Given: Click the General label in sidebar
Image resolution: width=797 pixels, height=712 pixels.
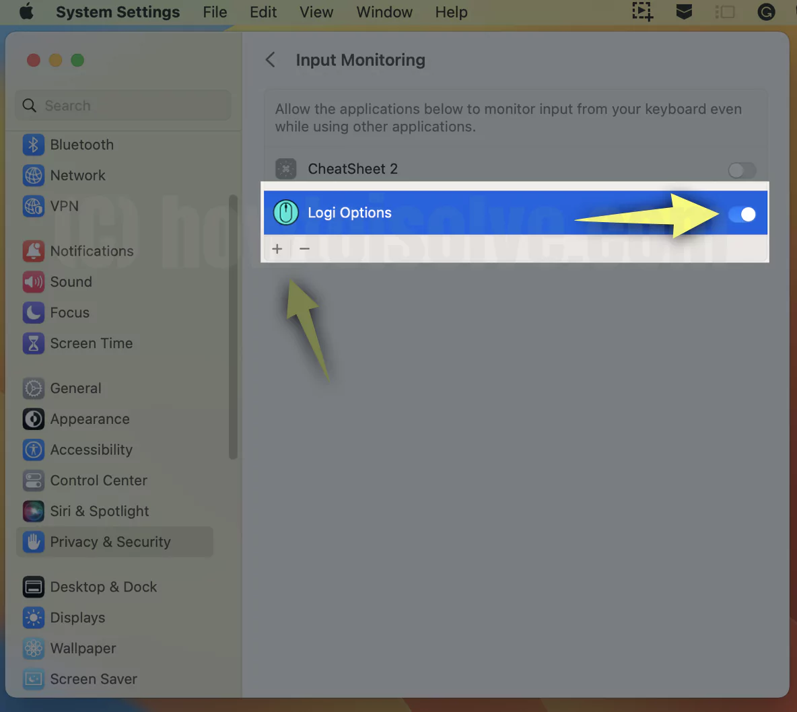Looking at the screenshot, I should pyautogui.click(x=76, y=388).
